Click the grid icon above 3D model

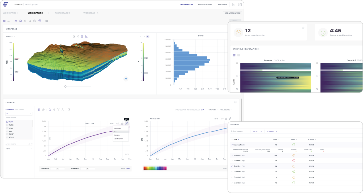click(x=82, y=36)
